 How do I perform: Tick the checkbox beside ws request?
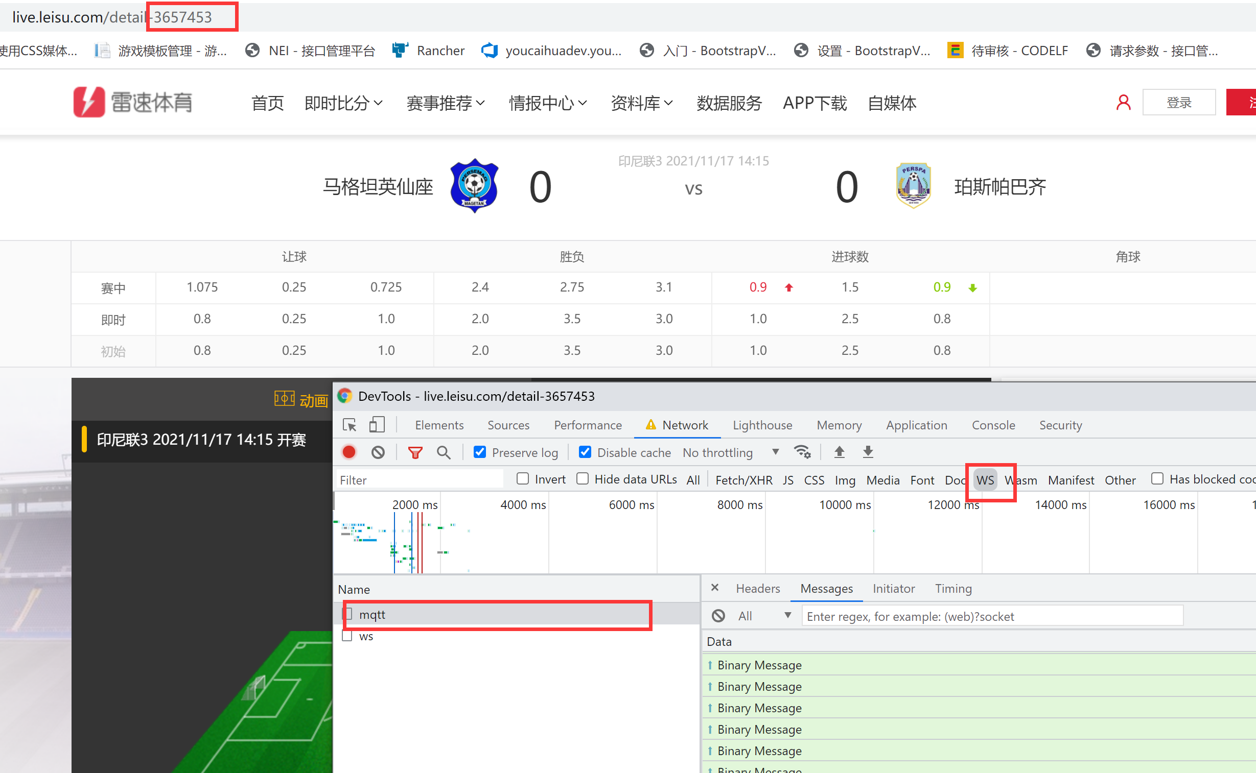(x=347, y=636)
